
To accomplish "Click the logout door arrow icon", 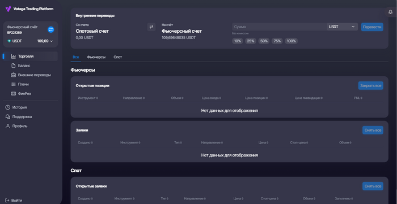I will click(x=7, y=200).
